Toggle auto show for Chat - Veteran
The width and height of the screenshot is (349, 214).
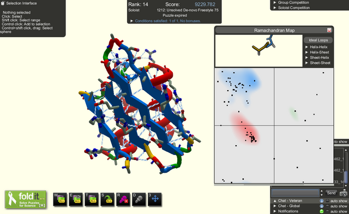click(327, 201)
